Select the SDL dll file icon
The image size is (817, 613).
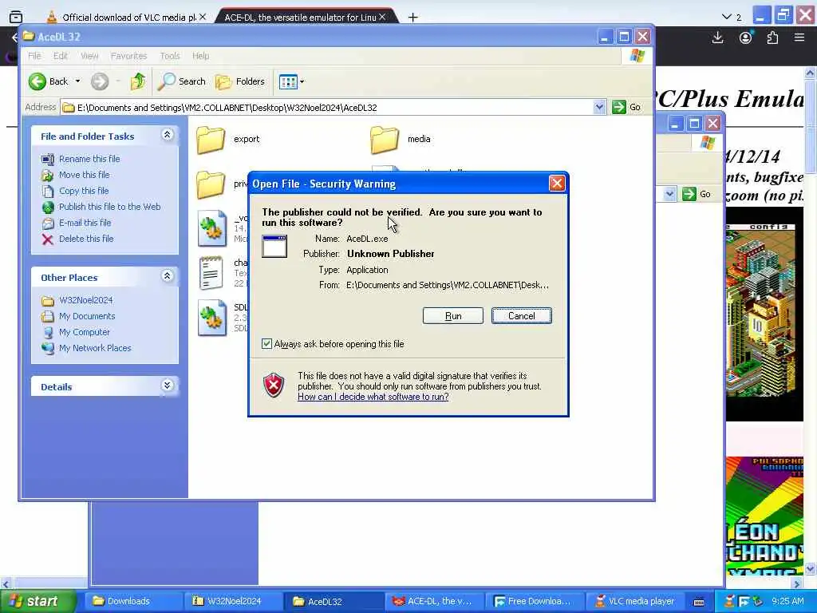tap(212, 318)
